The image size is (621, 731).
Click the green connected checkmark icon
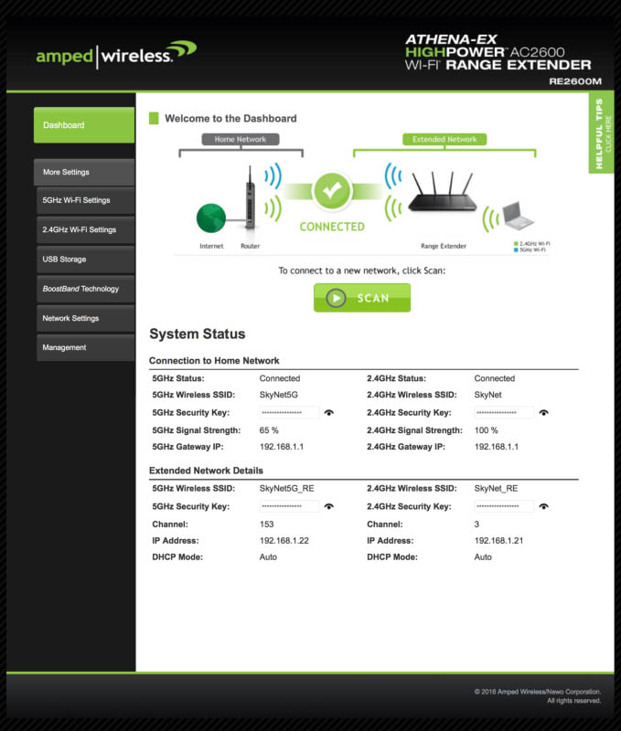click(x=332, y=191)
